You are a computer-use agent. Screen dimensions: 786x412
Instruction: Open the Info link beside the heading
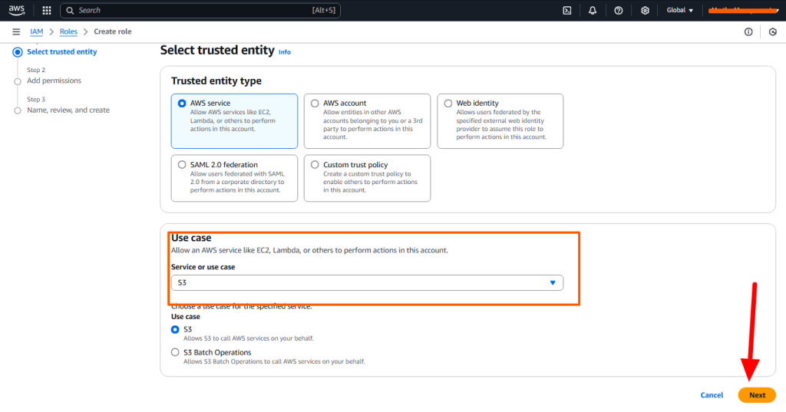pyautogui.click(x=284, y=52)
